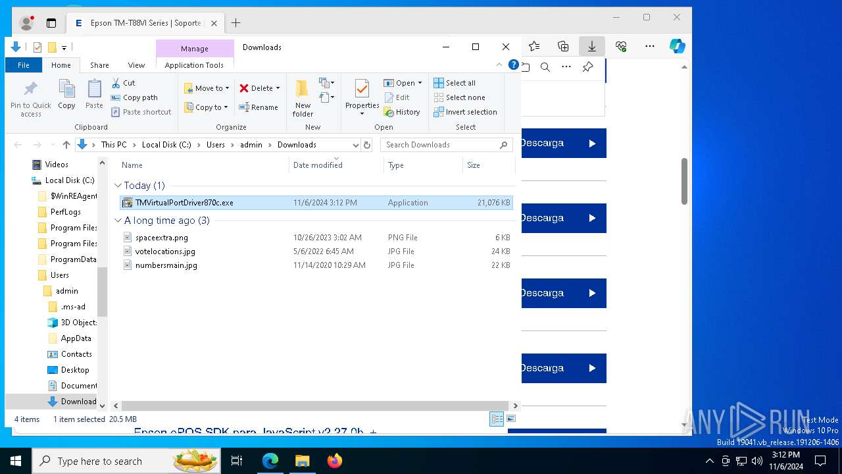
Task: Click the Cut scissors command
Action: click(123, 83)
